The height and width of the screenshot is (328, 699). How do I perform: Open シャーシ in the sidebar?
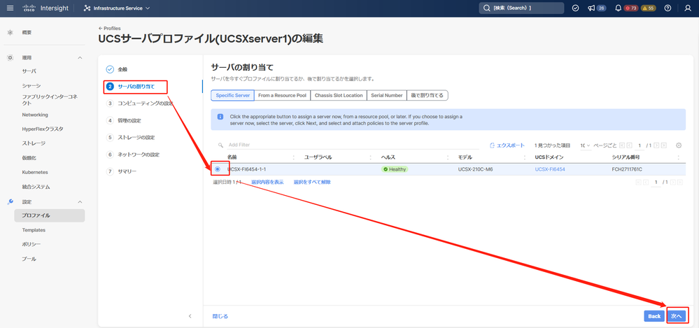[x=31, y=85]
